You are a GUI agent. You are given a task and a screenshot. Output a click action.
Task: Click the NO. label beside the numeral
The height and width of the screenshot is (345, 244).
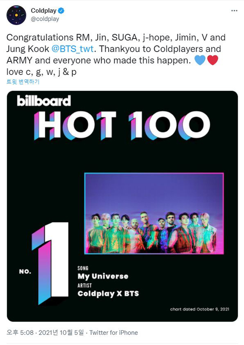point(25,271)
